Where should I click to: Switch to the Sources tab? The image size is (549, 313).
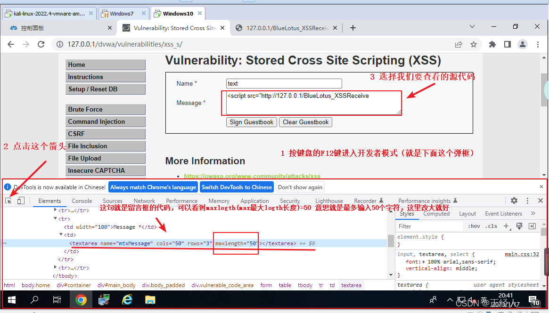[x=113, y=201]
